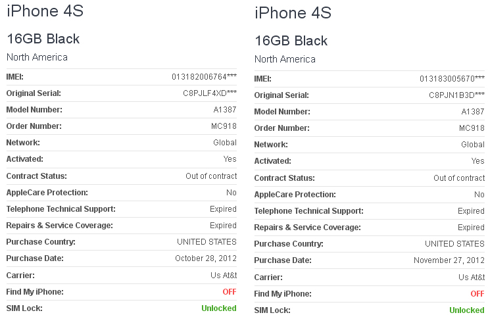Select IMEI value 013183005670***
The width and height of the screenshot is (488, 315).
[x=452, y=79]
